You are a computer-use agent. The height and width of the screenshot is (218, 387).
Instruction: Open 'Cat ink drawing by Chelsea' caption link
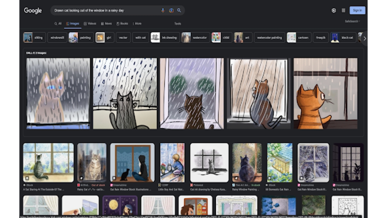click(x=208, y=189)
